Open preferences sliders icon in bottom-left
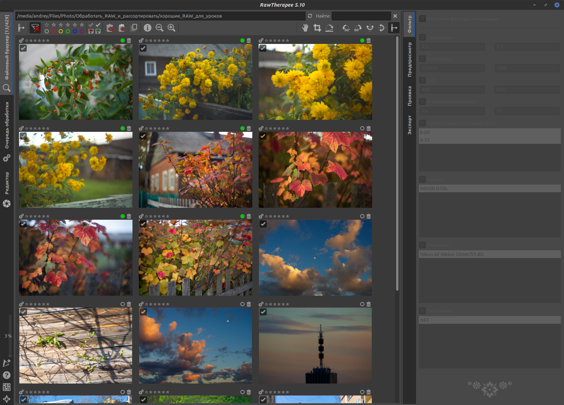Viewport: 564px width, 405px height. [x=7, y=387]
